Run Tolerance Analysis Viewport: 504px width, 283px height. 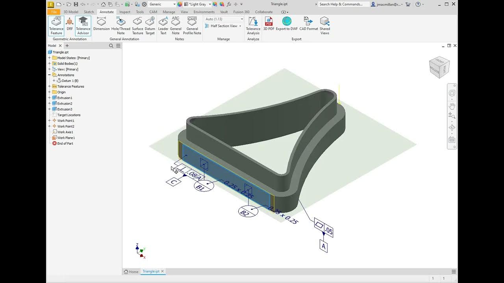pyautogui.click(x=253, y=26)
